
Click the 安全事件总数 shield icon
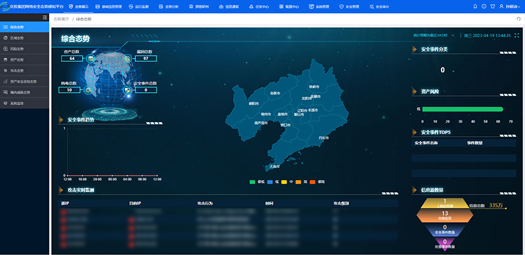(127, 90)
